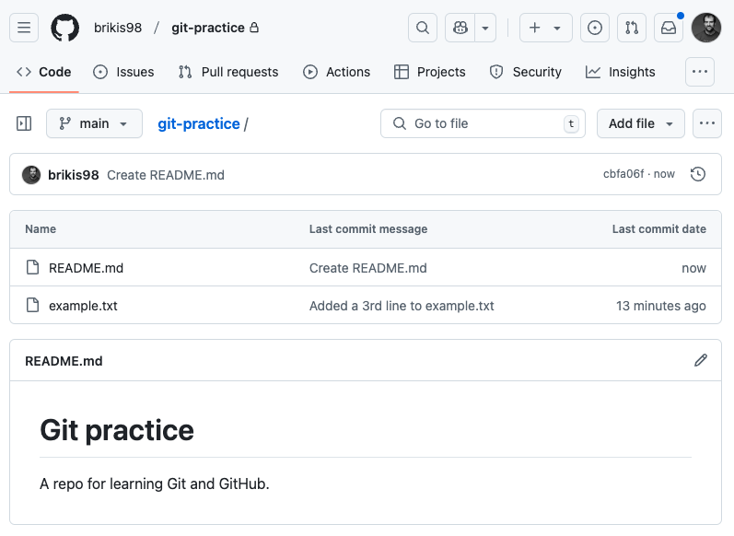
Task: Click the commit author avatar in commit bar
Action: click(31, 175)
